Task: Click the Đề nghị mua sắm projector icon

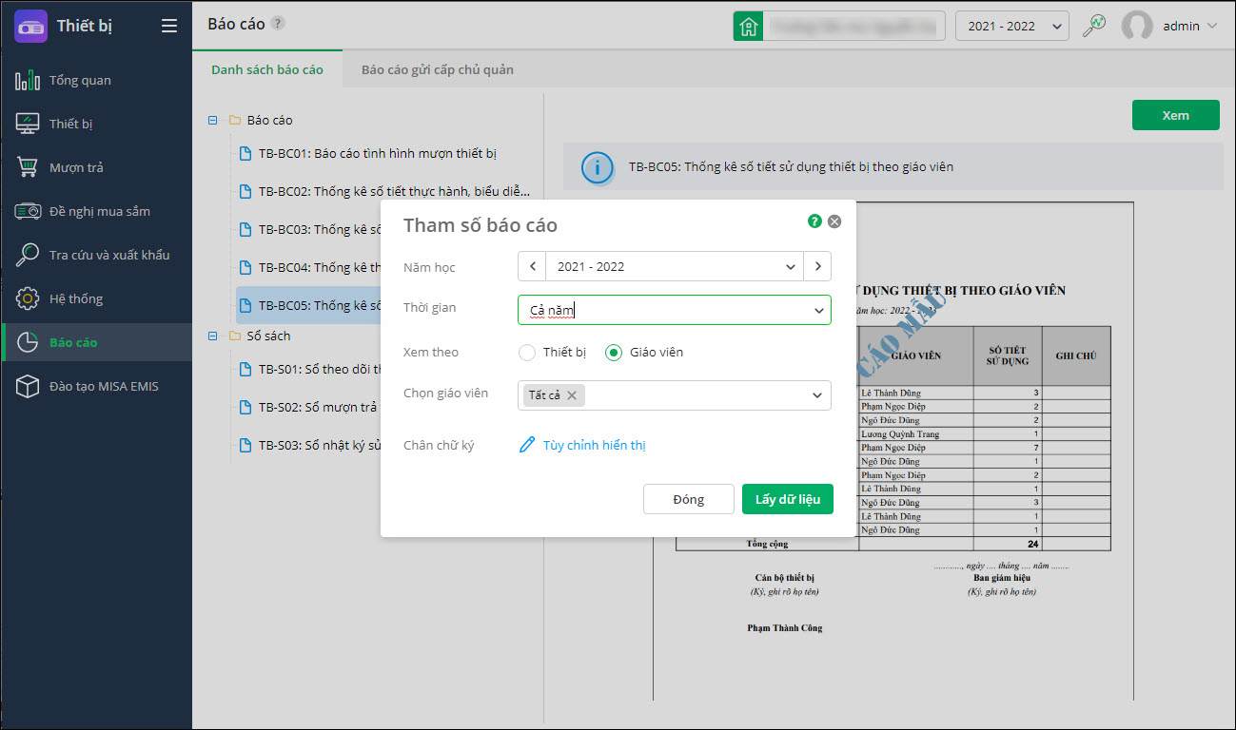Action: point(28,211)
